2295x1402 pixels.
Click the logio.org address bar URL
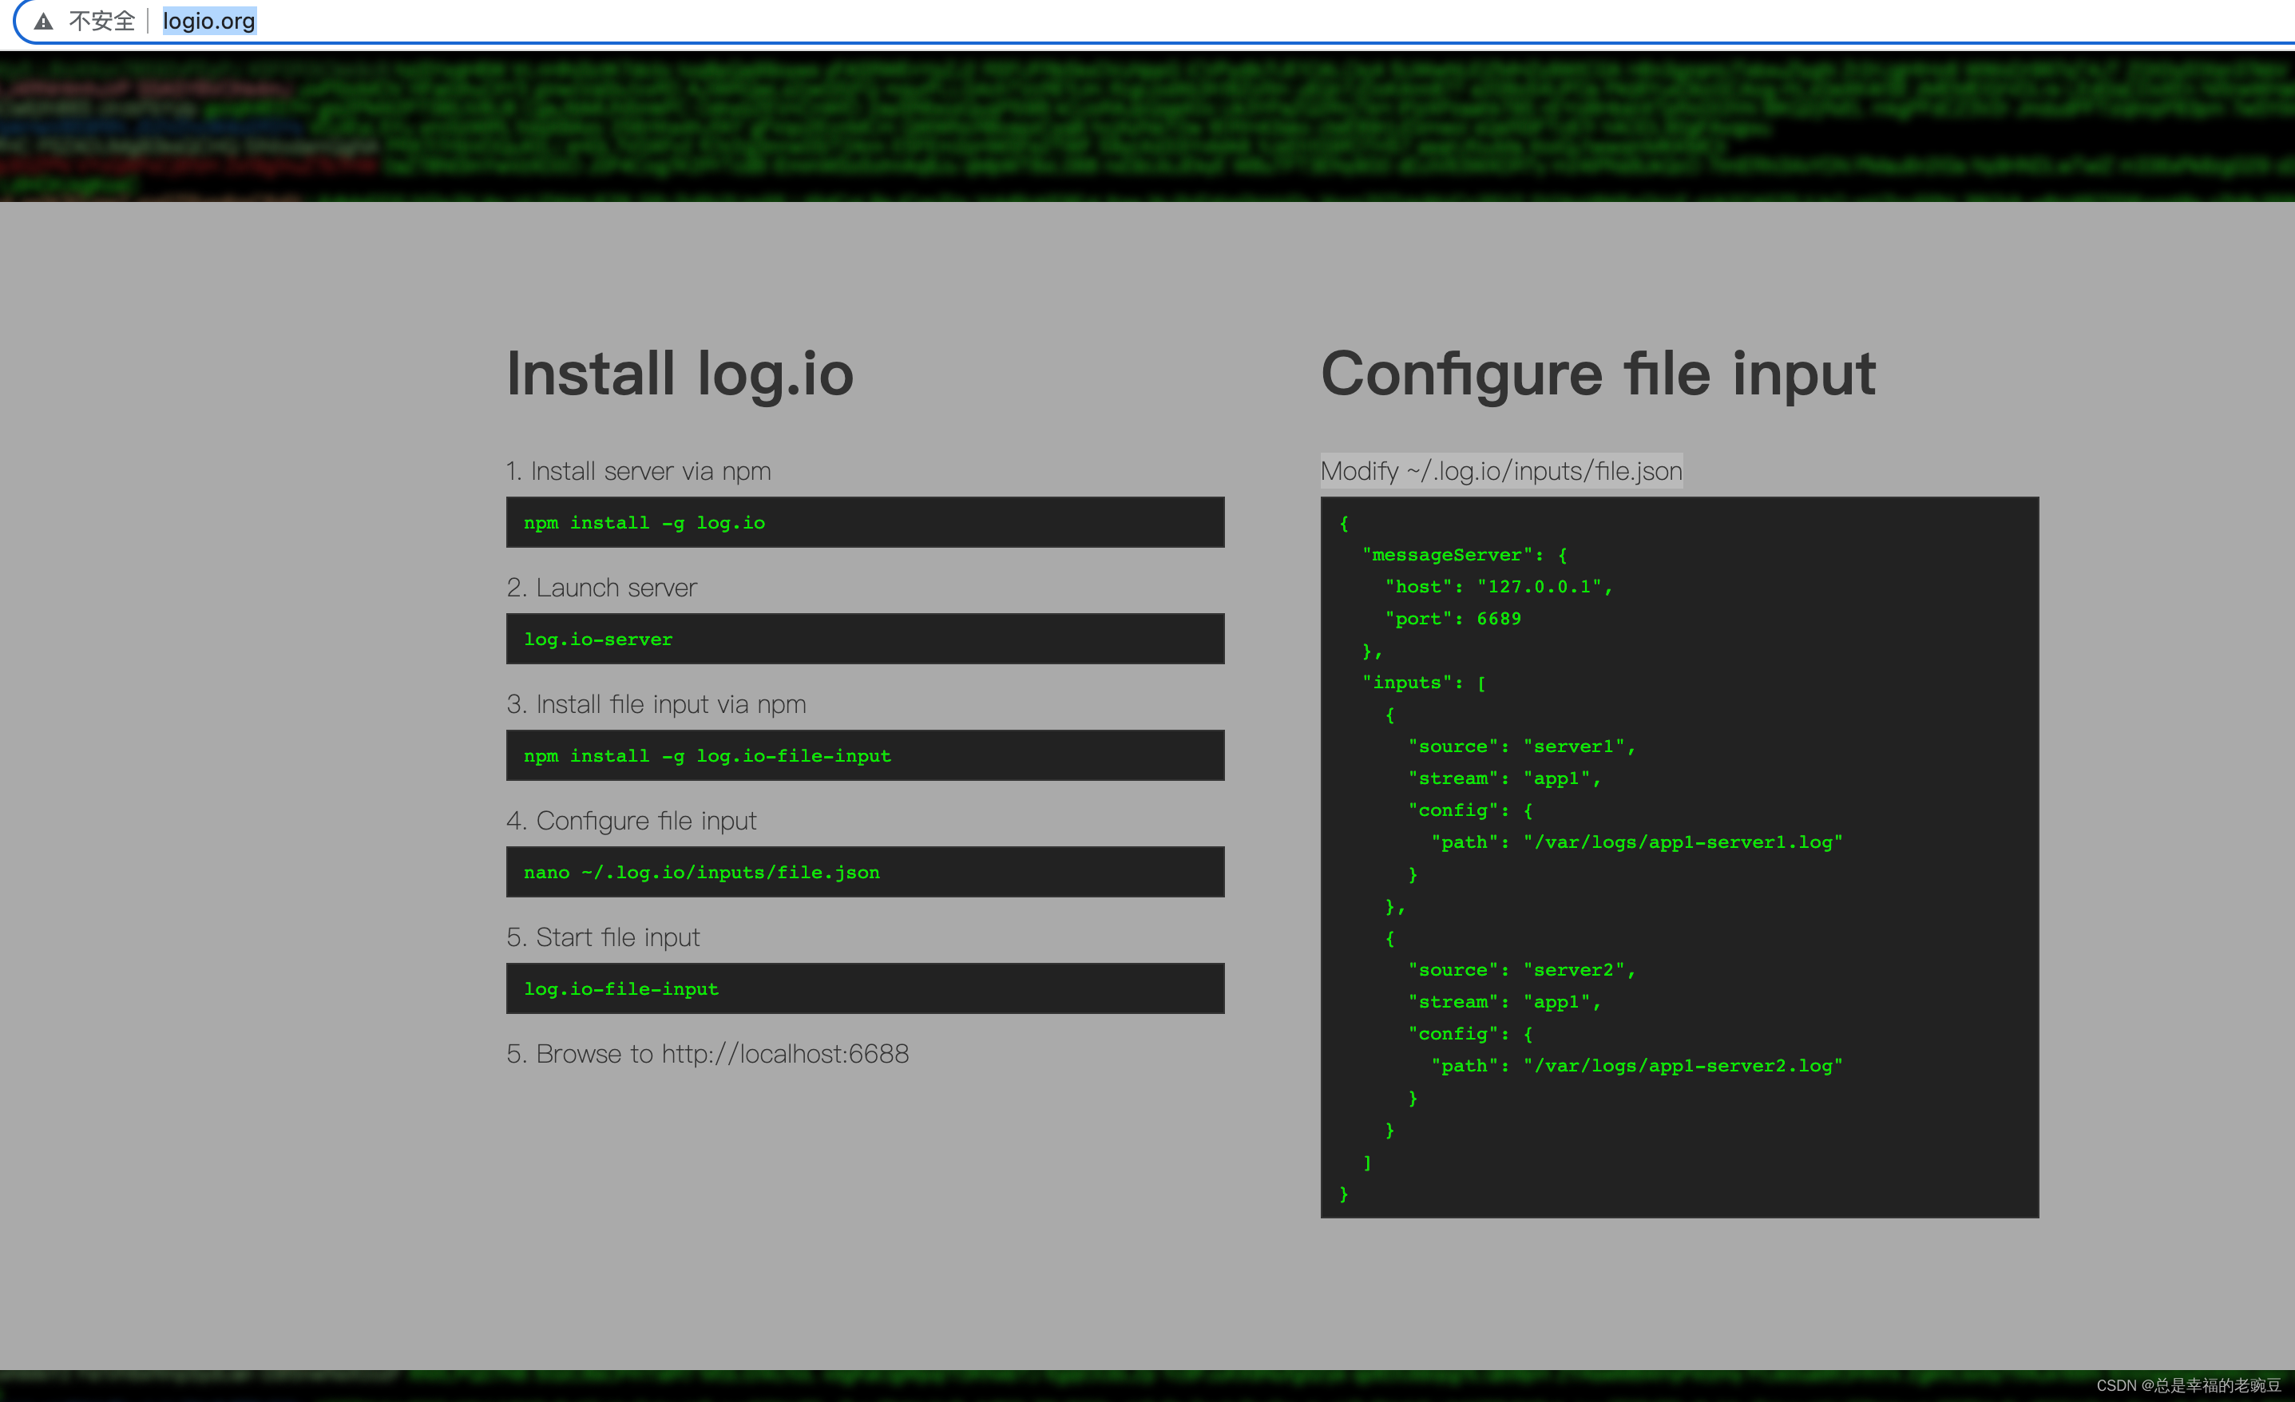[208, 21]
